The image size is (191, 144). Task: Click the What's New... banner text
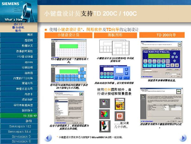[15, 20]
